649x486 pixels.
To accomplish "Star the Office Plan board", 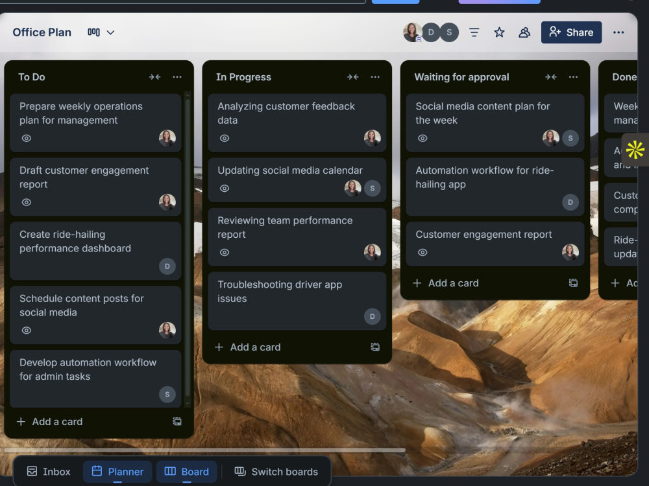I will pos(499,32).
